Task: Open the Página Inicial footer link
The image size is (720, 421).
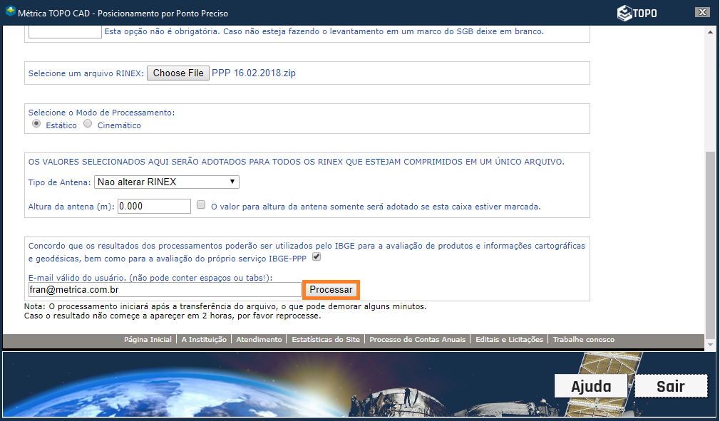Action: pyautogui.click(x=148, y=339)
